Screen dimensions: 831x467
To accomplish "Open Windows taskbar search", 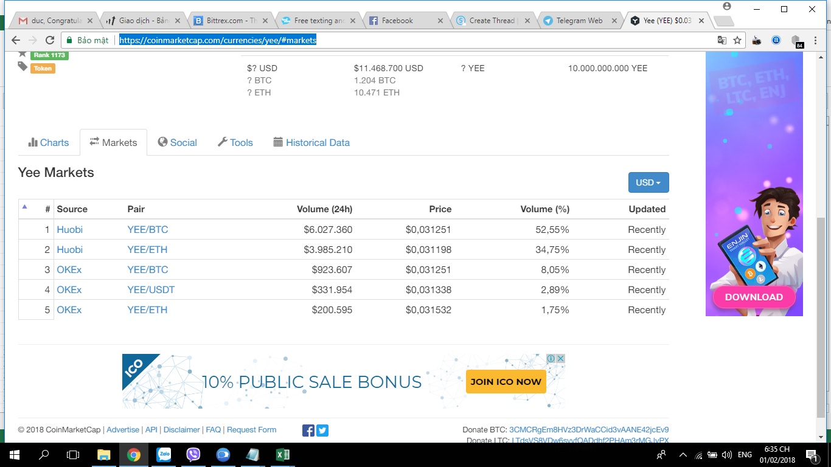I will click(44, 455).
